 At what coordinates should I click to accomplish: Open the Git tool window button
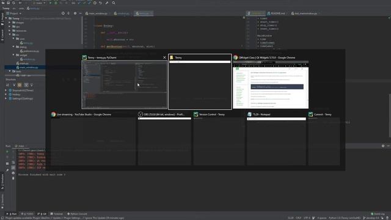[42, 214]
